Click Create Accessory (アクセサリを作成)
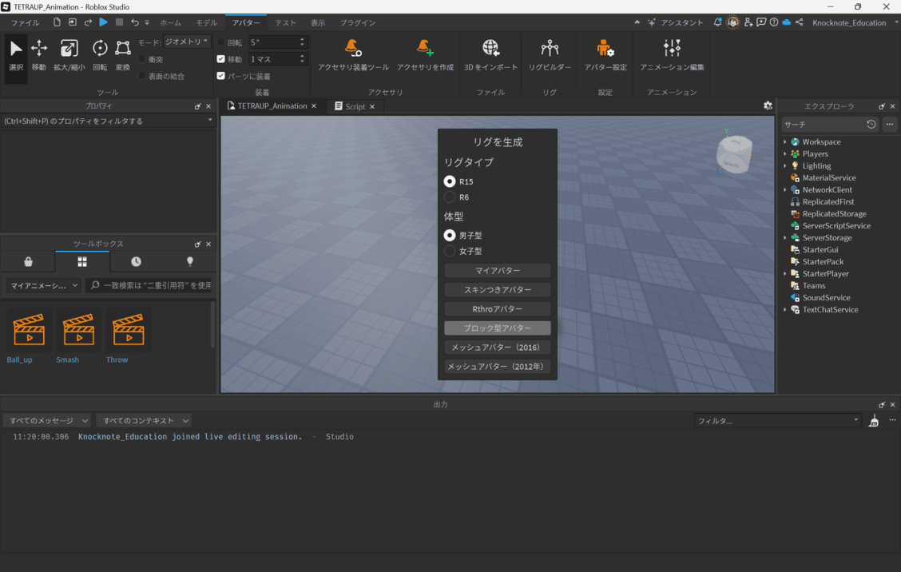The height and width of the screenshot is (572, 901). tap(425, 55)
